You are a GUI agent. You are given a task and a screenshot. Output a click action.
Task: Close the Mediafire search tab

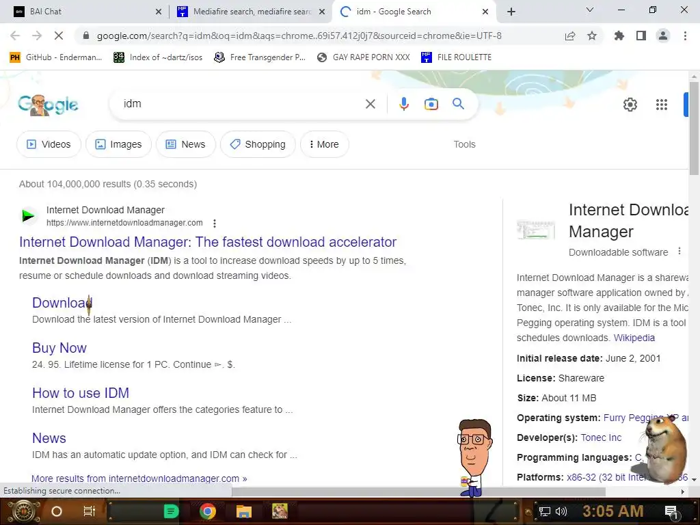[x=322, y=12]
